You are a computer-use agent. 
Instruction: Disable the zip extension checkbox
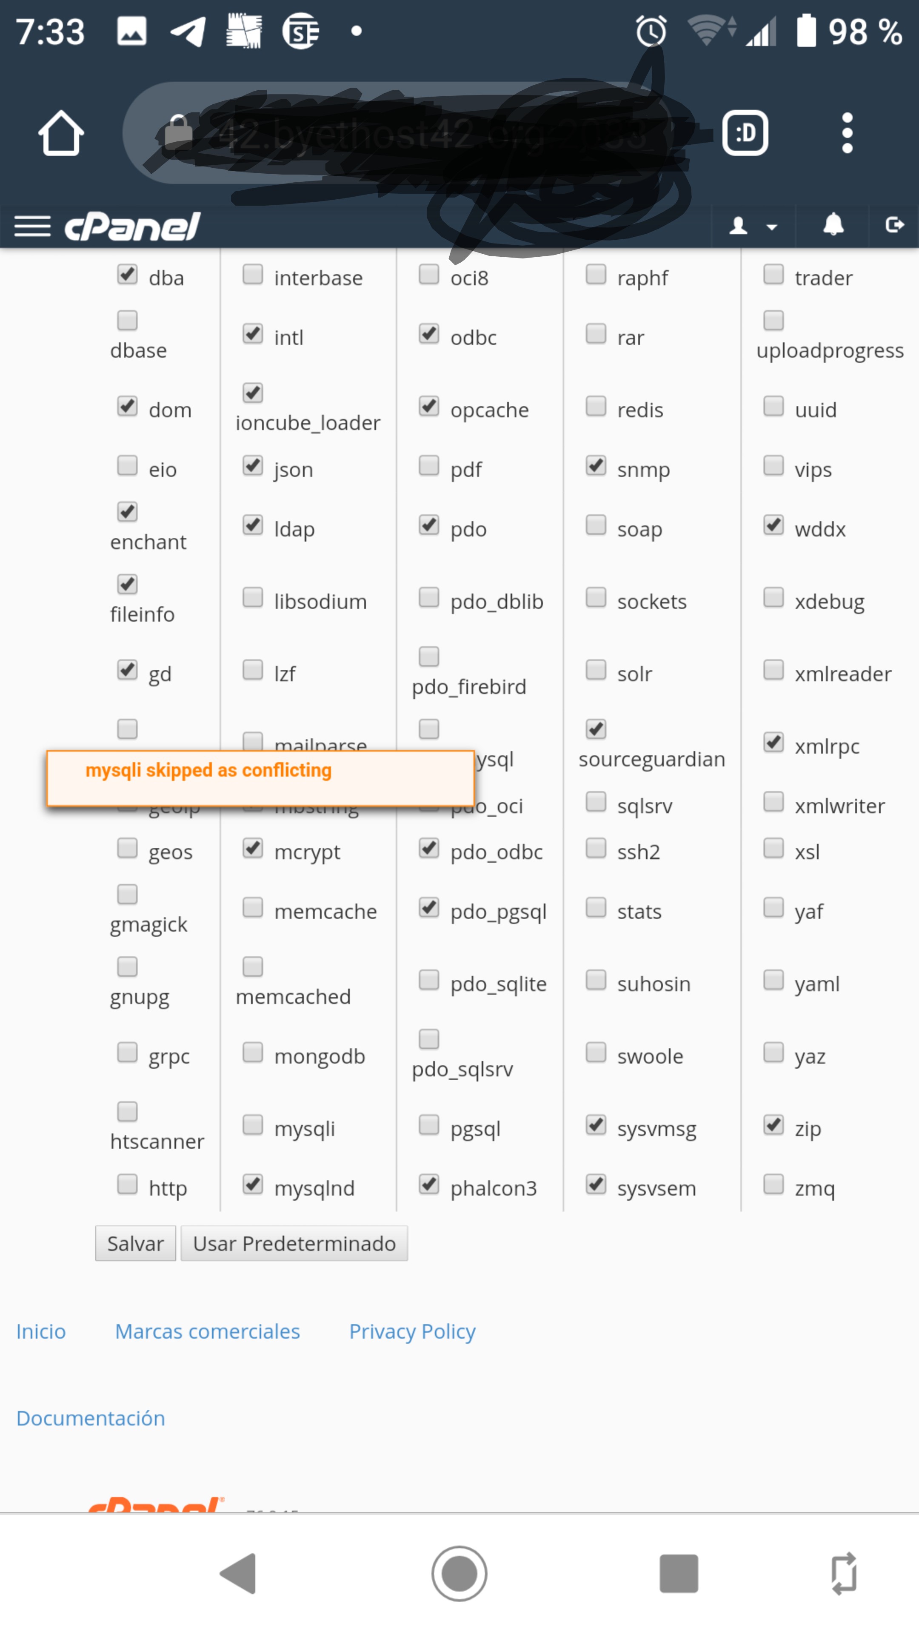tap(774, 1124)
